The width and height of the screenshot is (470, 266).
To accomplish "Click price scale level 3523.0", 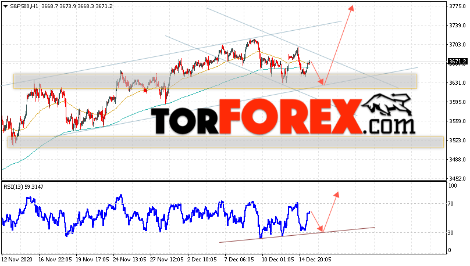I will pyautogui.click(x=457, y=141).
